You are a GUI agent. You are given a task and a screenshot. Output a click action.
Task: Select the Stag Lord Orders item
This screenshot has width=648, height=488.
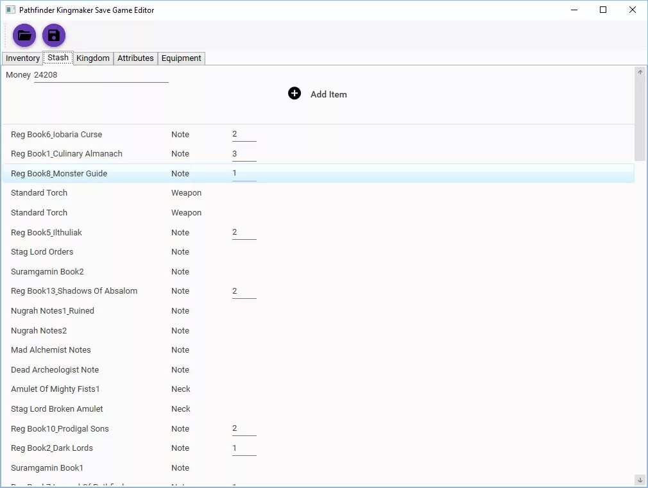(318, 252)
